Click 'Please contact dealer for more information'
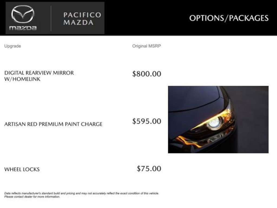The width and height of the screenshot is (277, 208). [x=32, y=197]
